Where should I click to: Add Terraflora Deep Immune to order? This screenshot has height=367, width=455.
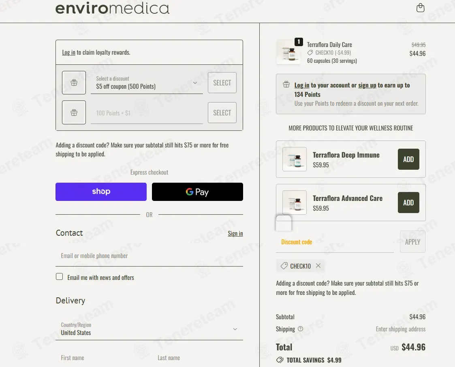pyautogui.click(x=408, y=159)
